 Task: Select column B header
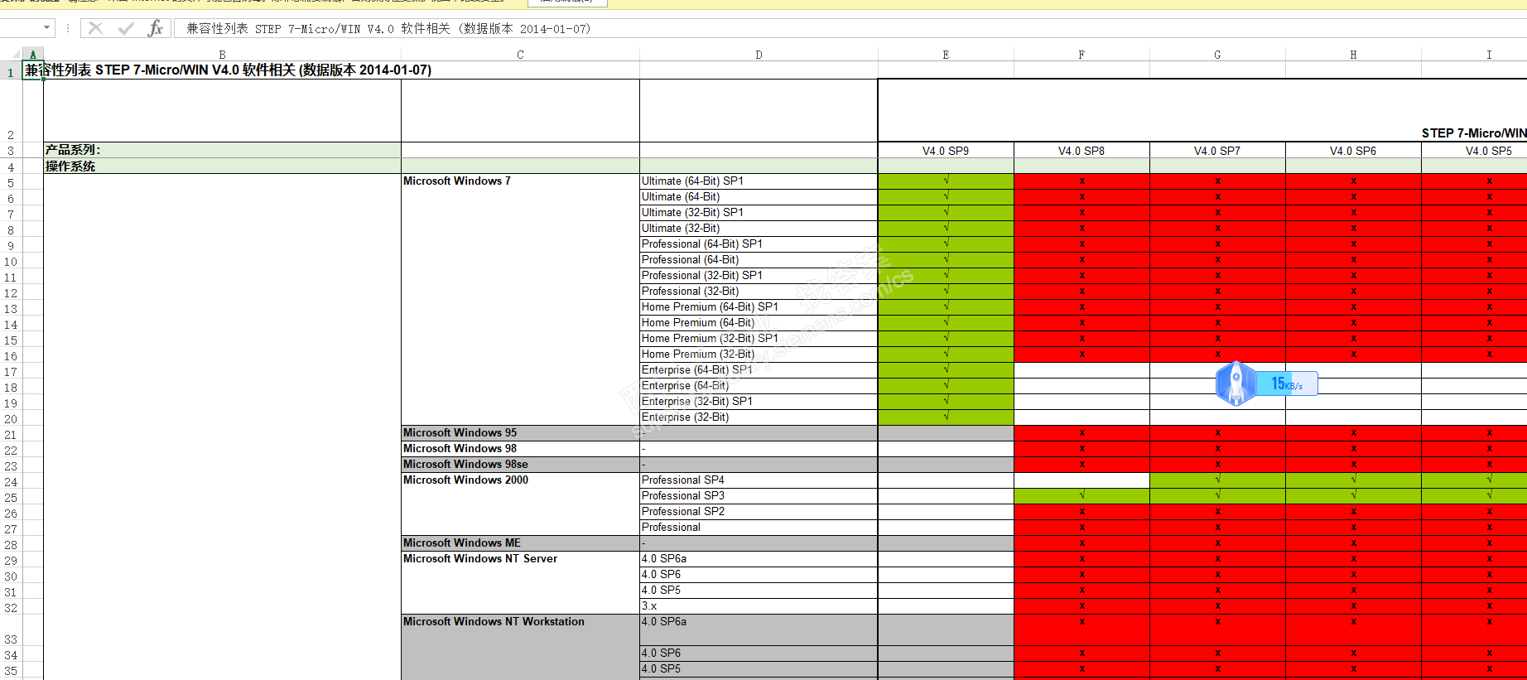pos(222,55)
